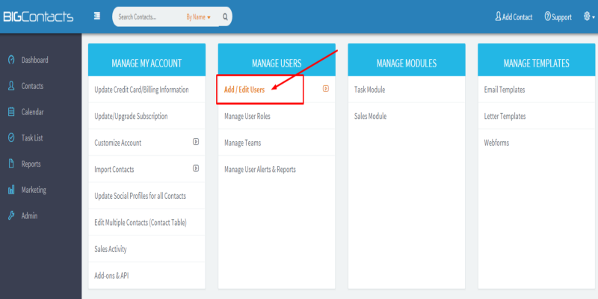This screenshot has width=598, height=299.
Task: Open Manage Teams
Action: pos(242,143)
